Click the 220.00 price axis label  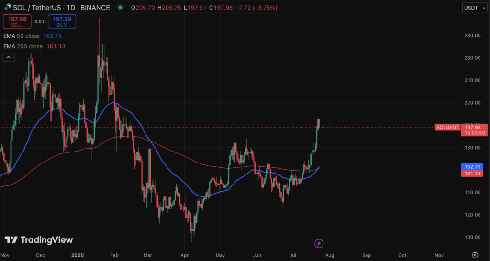[x=472, y=103]
